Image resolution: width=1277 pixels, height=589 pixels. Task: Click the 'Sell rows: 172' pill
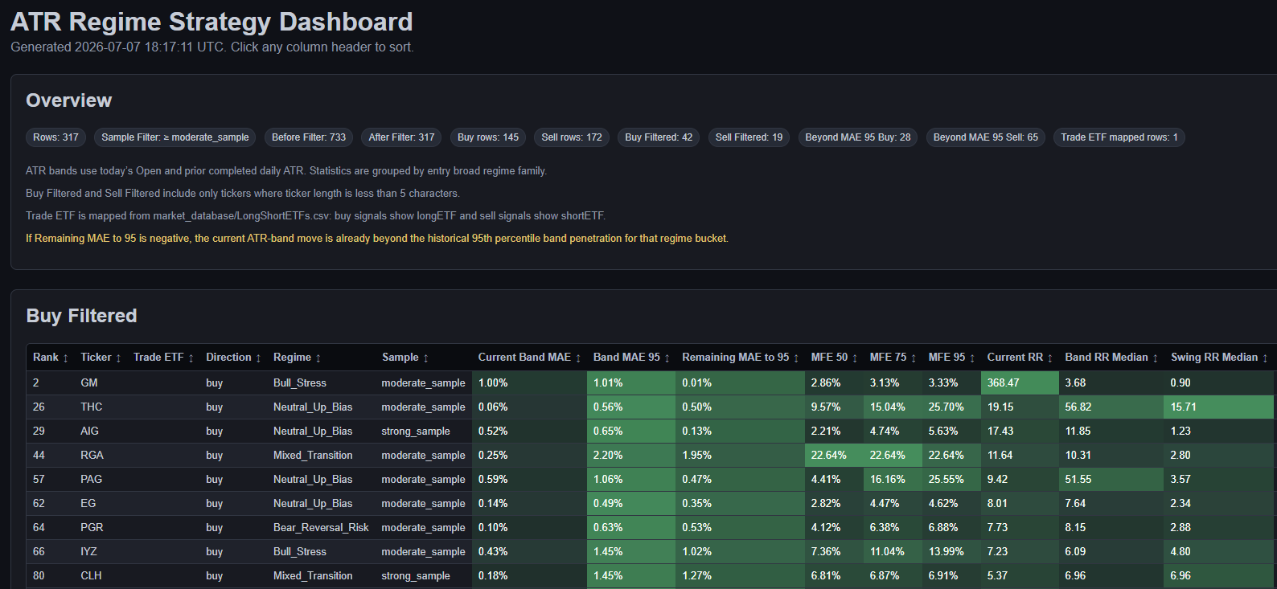coord(572,137)
